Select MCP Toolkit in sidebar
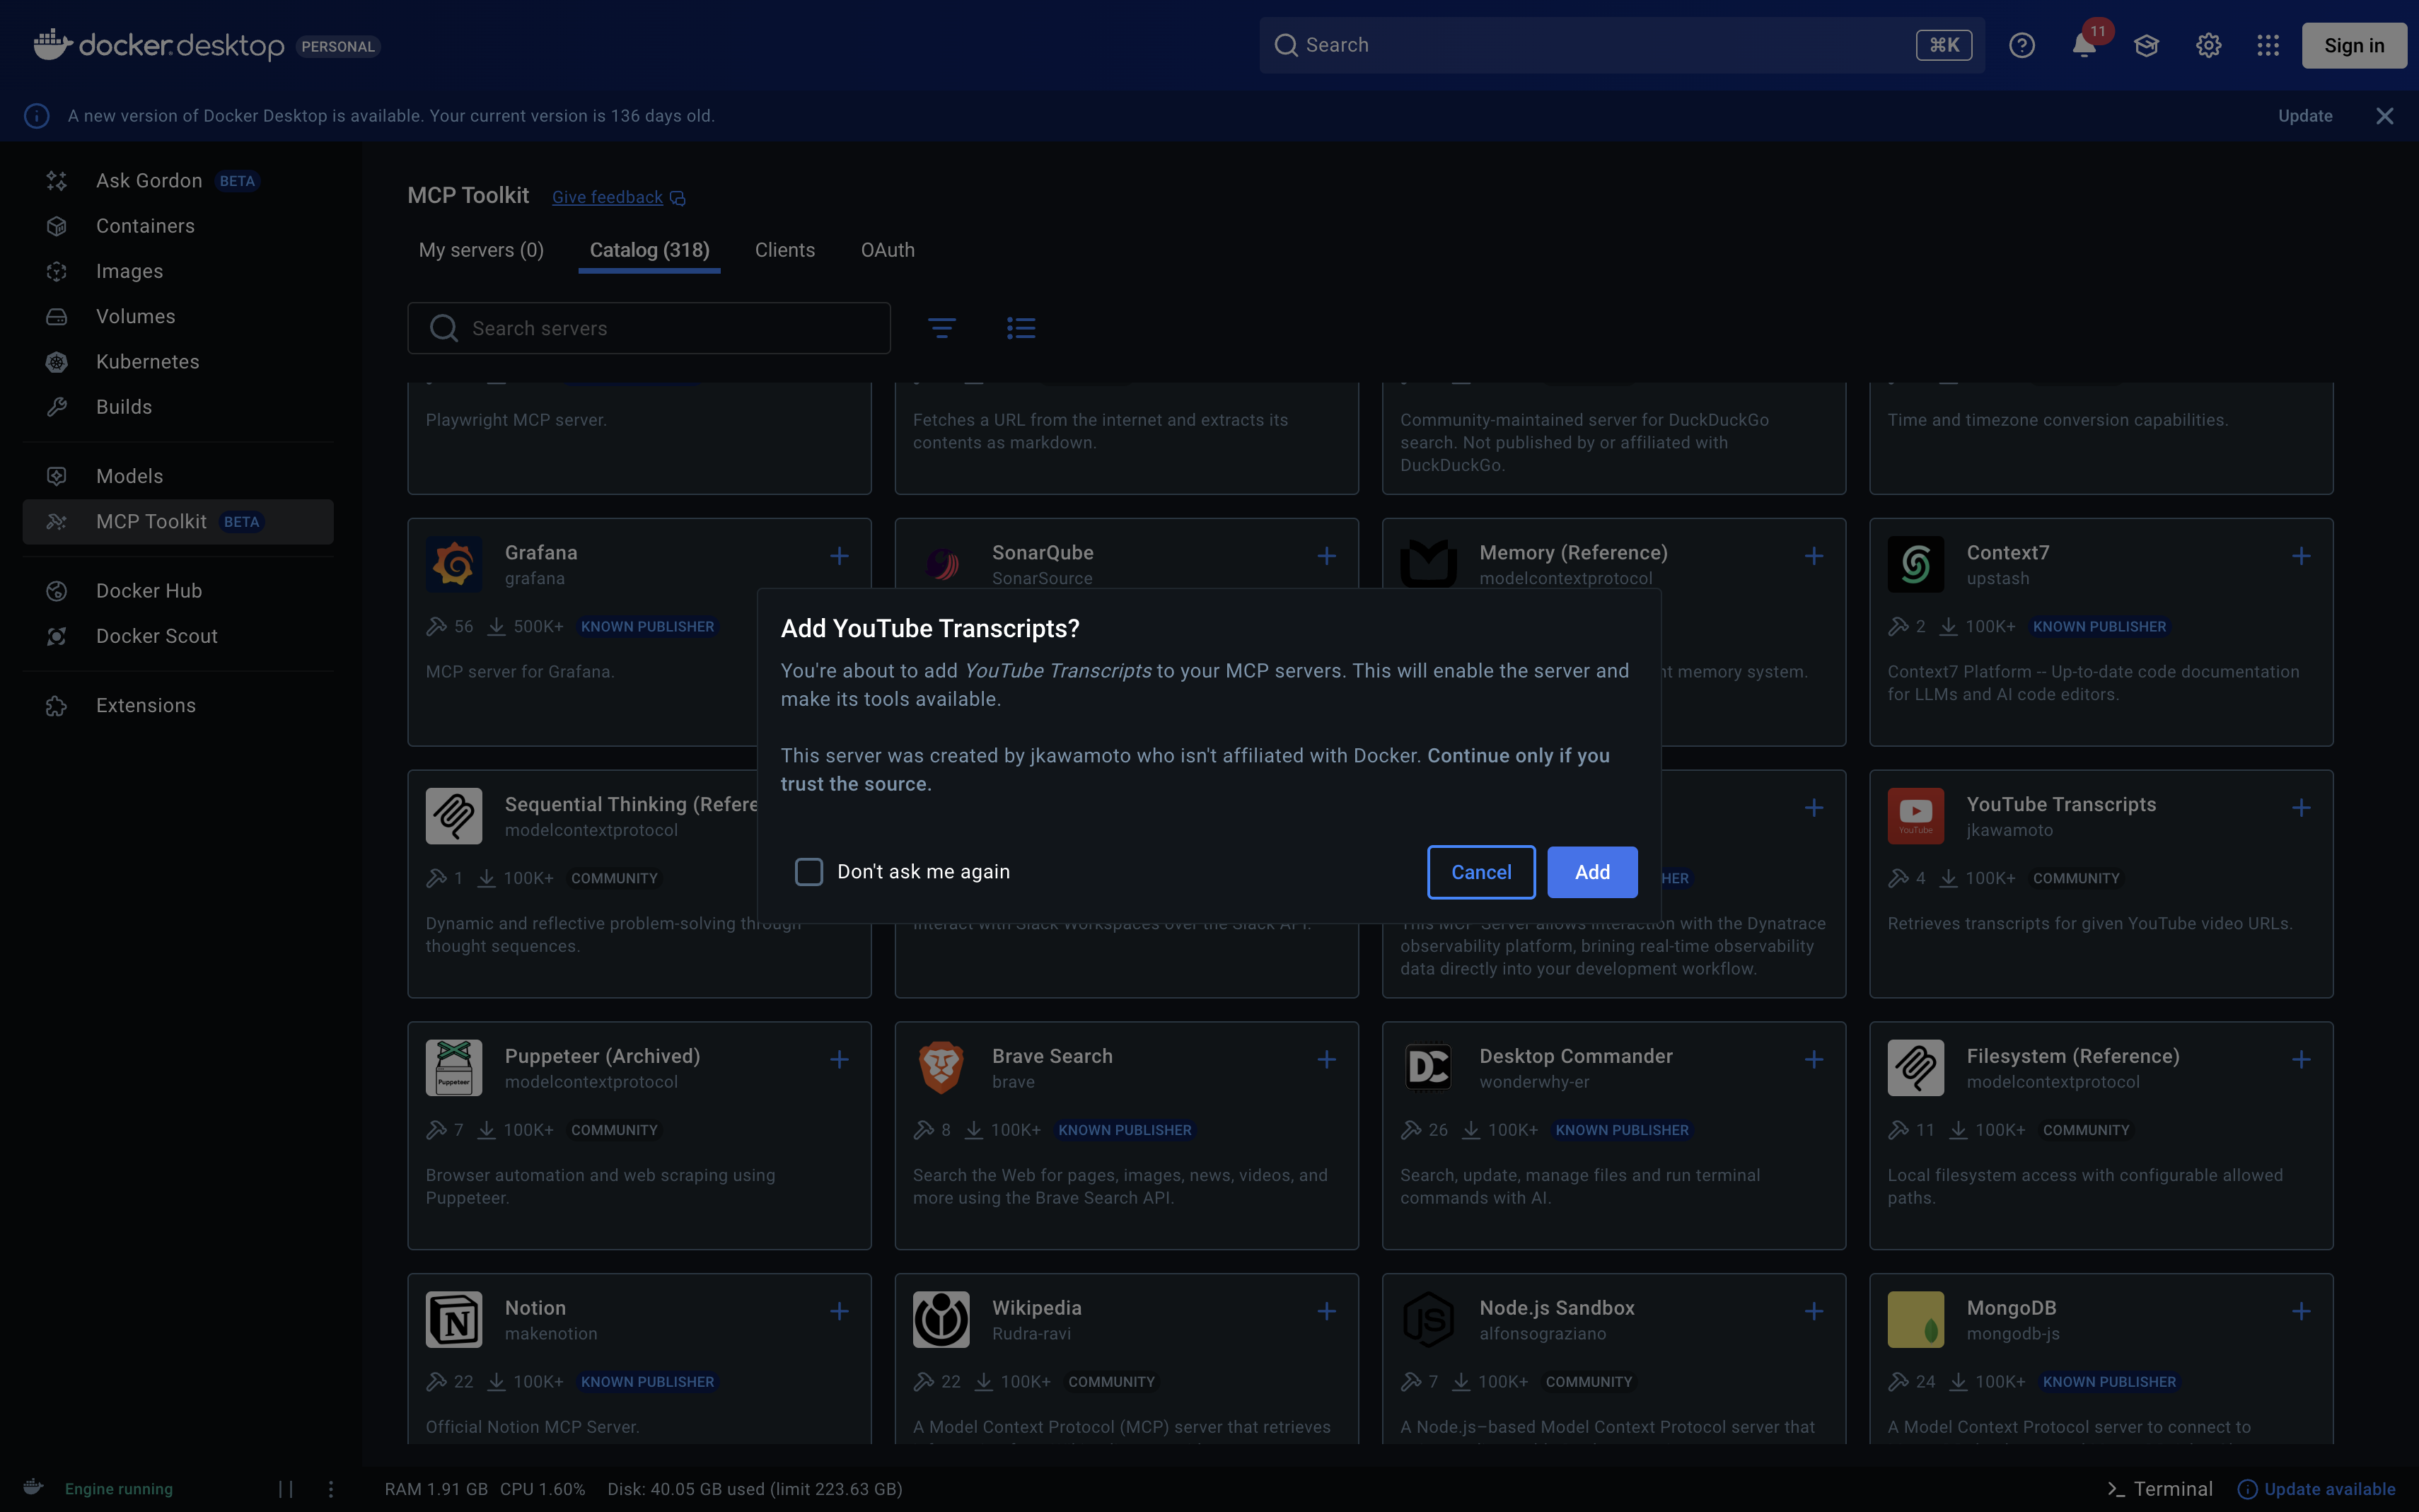This screenshot has width=2419, height=1512. click(x=178, y=522)
